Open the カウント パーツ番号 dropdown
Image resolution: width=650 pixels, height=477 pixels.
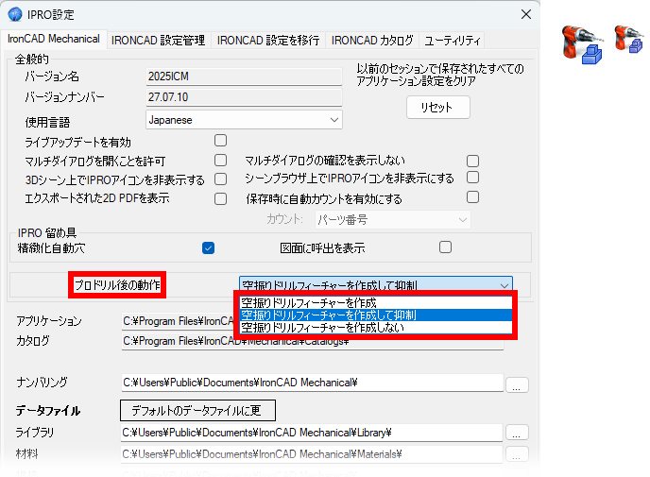pyautogui.click(x=393, y=220)
